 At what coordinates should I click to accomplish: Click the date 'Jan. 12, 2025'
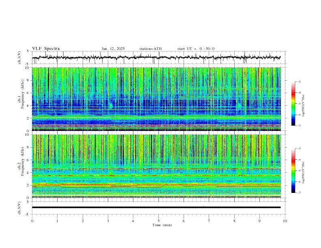tap(113, 49)
